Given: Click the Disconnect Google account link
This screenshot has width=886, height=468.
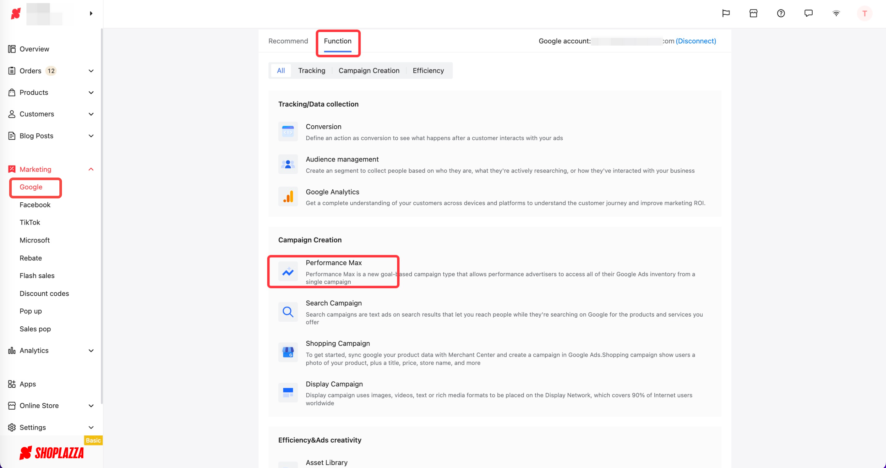Looking at the screenshot, I should coord(696,41).
